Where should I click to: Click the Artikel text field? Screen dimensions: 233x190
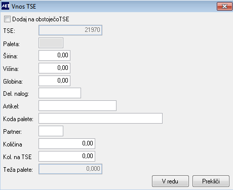point(77,105)
